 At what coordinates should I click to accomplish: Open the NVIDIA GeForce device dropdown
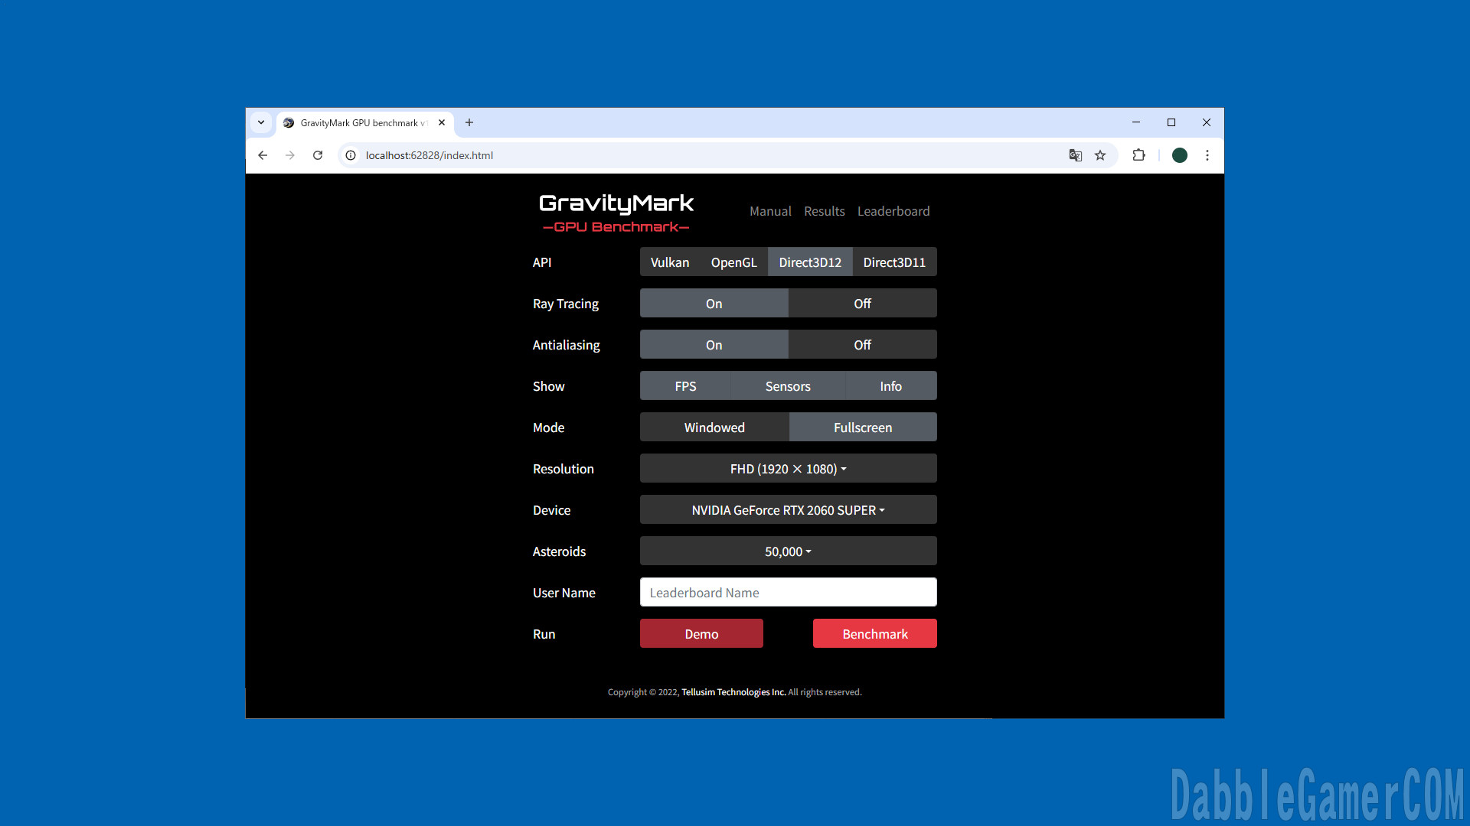tap(788, 510)
